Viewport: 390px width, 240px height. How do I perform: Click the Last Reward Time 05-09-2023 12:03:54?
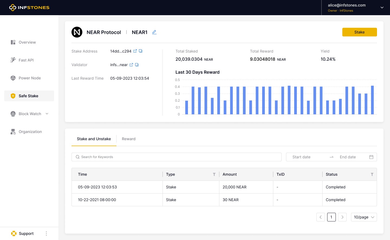coord(130,78)
